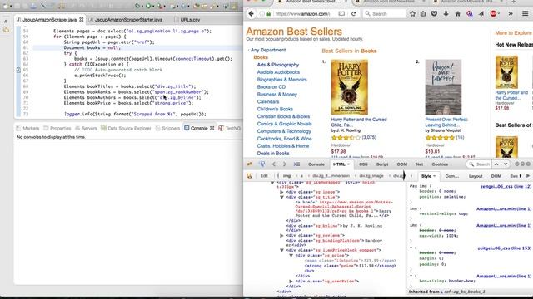The image size is (533, 299).
Task: Open URLs.csv editor tab
Action: [187, 20]
